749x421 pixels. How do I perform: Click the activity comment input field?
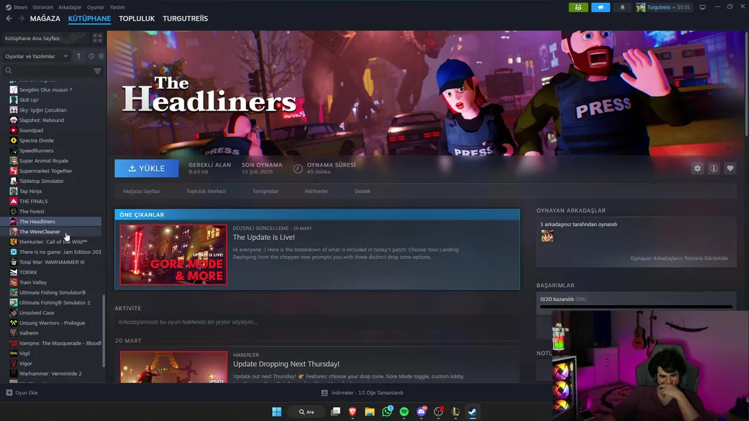pos(317,322)
